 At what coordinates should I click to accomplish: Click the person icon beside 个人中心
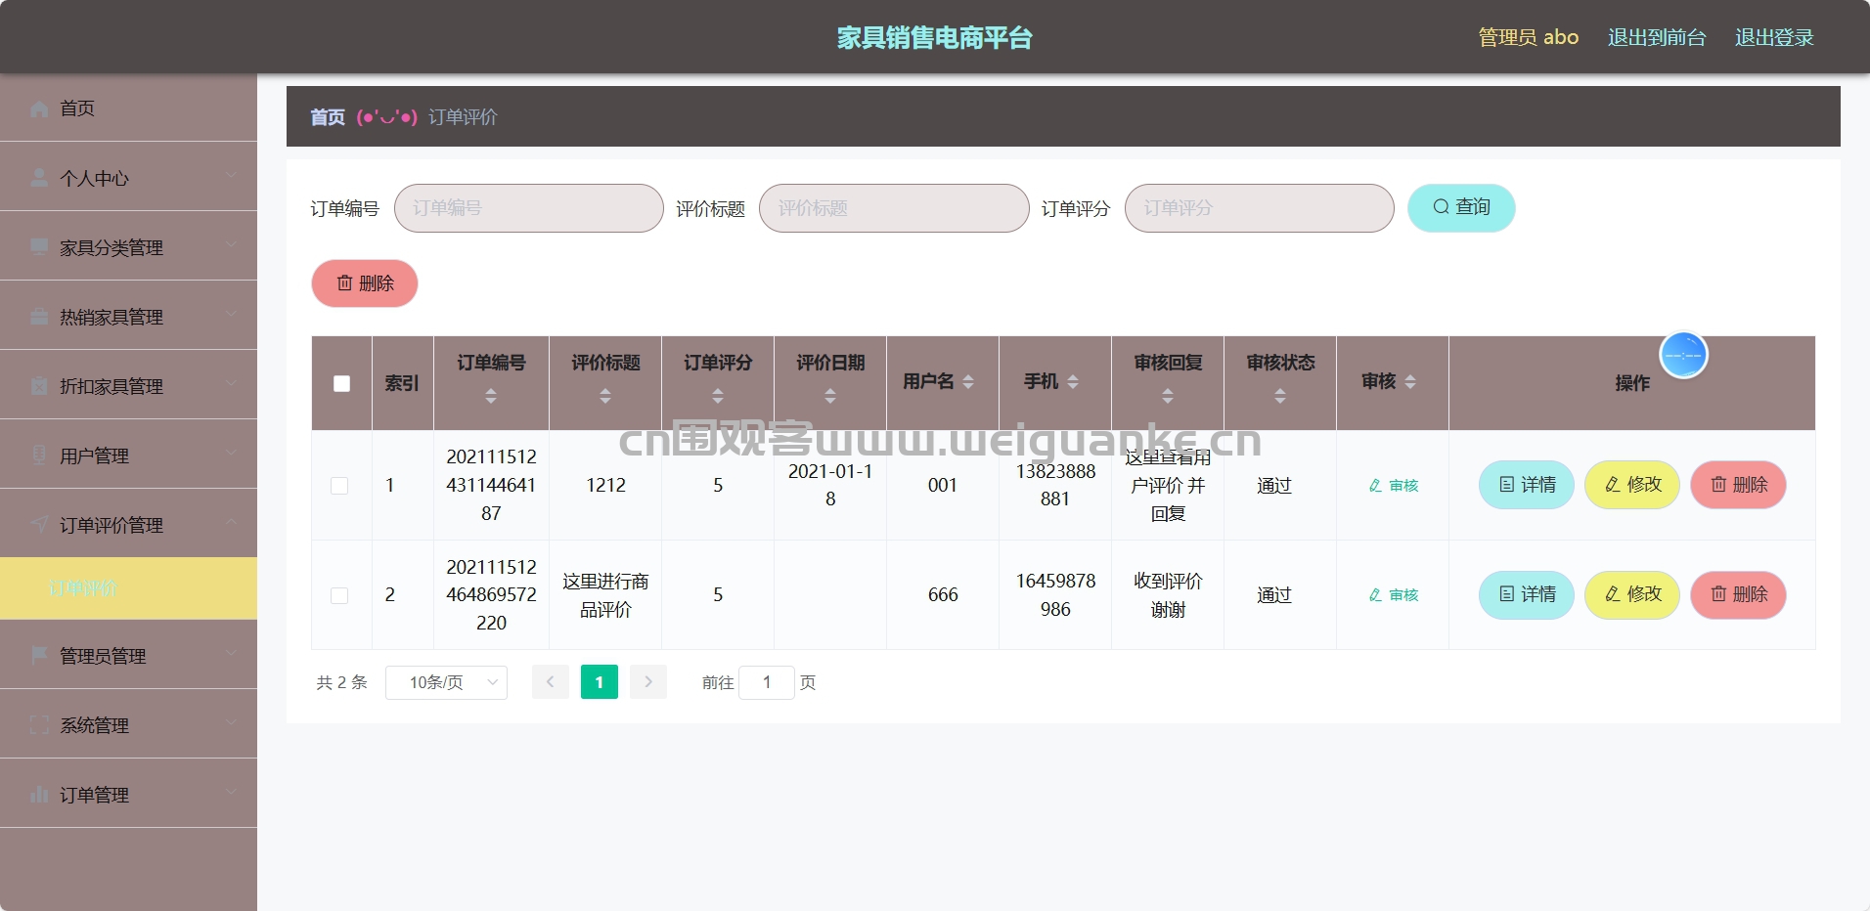click(39, 178)
